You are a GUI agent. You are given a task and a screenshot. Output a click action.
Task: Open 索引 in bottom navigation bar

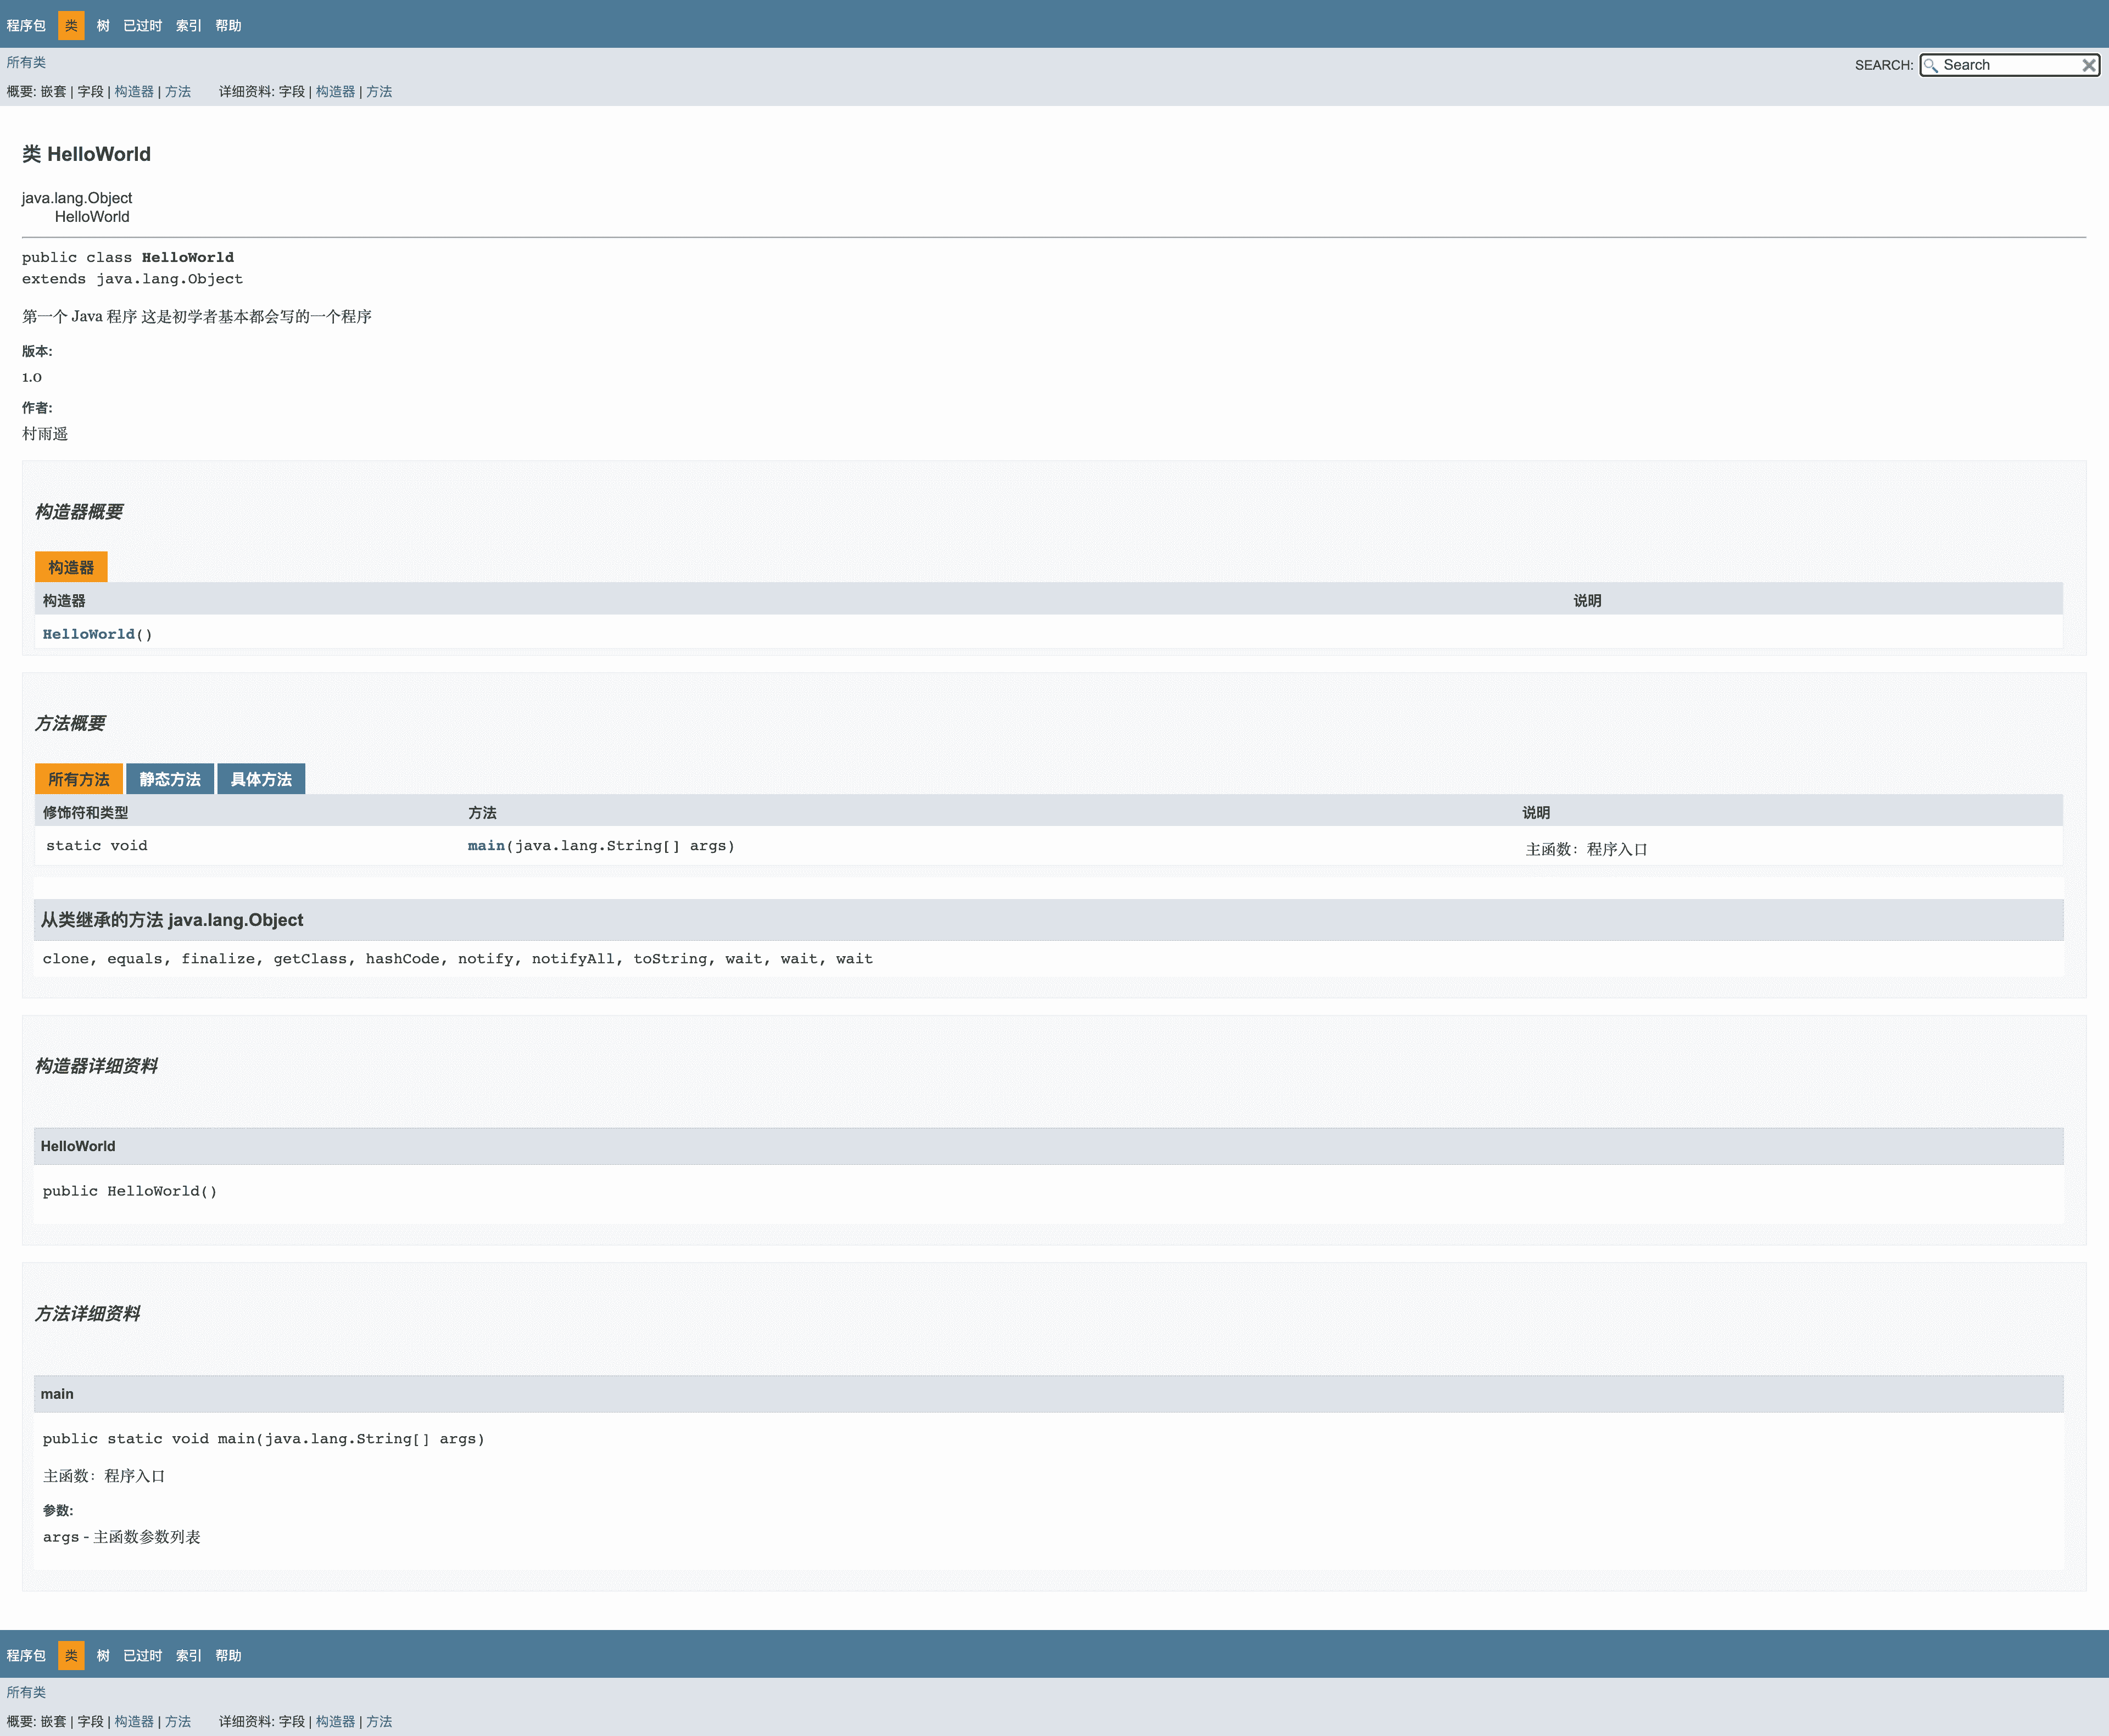[188, 1656]
